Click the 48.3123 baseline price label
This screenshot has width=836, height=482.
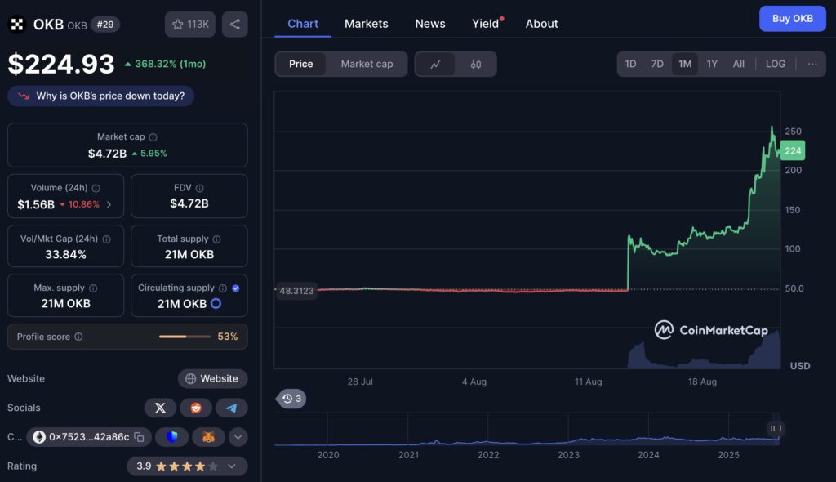coord(296,291)
